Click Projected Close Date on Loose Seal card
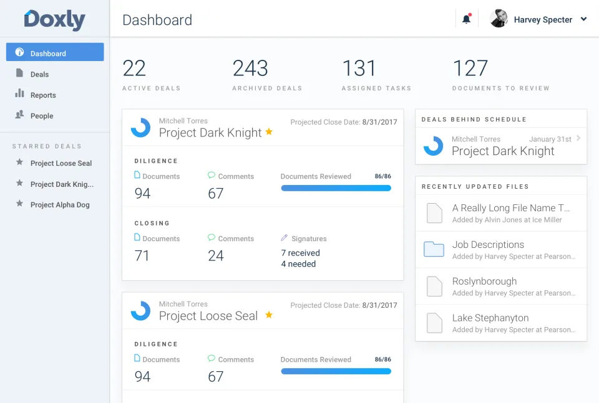 (x=343, y=305)
